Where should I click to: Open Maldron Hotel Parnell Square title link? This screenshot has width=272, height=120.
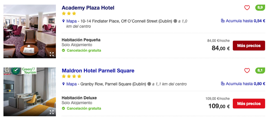coord(98,70)
